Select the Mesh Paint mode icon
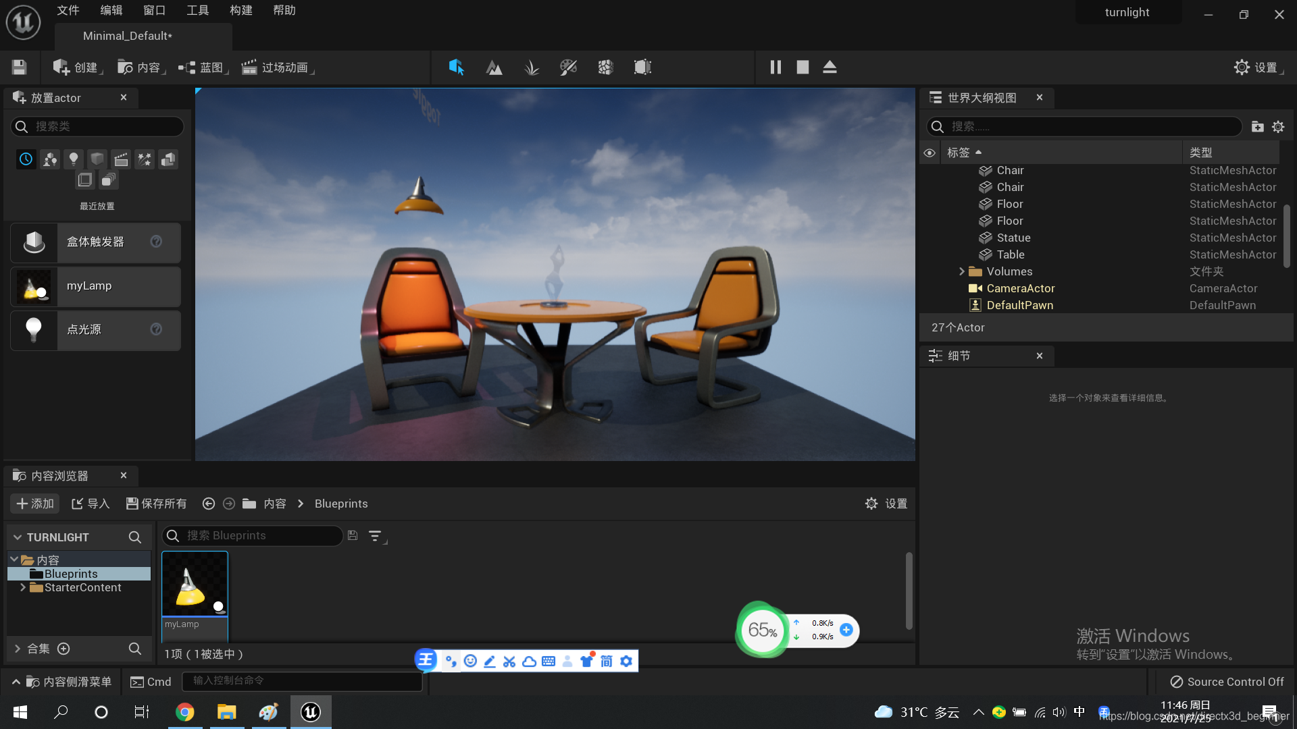This screenshot has width=1297, height=729. click(568, 67)
